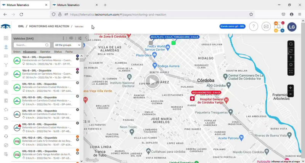Open the three-dot Vehicles options menu

pyautogui.click(x=63, y=38)
